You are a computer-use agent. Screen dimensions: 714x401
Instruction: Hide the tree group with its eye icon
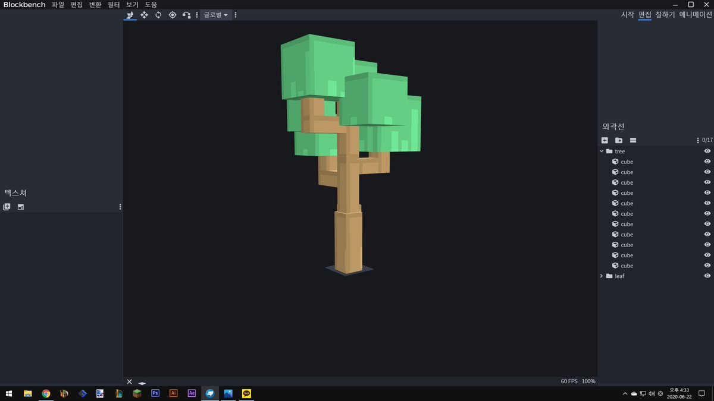tap(707, 151)
